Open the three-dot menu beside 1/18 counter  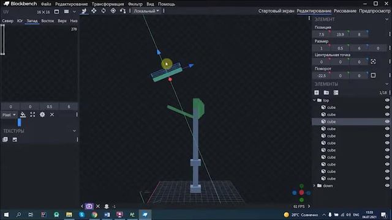coord(390,92)
